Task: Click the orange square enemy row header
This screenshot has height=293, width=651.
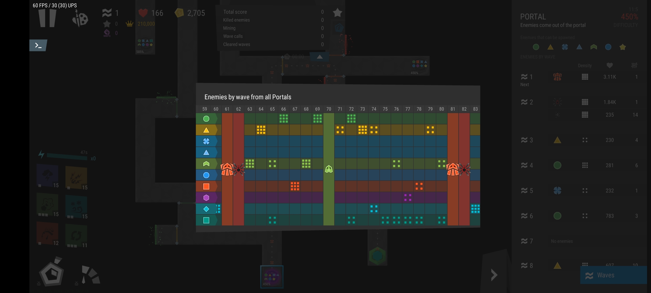Action: coord(206,186)
